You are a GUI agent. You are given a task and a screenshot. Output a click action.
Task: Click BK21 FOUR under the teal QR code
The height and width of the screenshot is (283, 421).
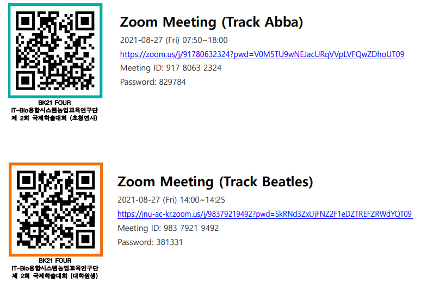54,103
